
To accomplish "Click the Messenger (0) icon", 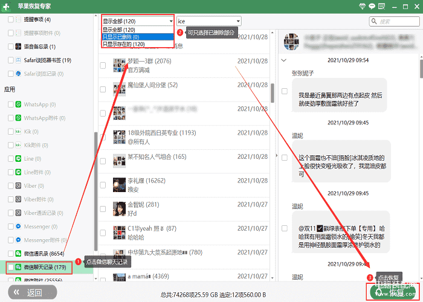I will click(x=18, y=226).
